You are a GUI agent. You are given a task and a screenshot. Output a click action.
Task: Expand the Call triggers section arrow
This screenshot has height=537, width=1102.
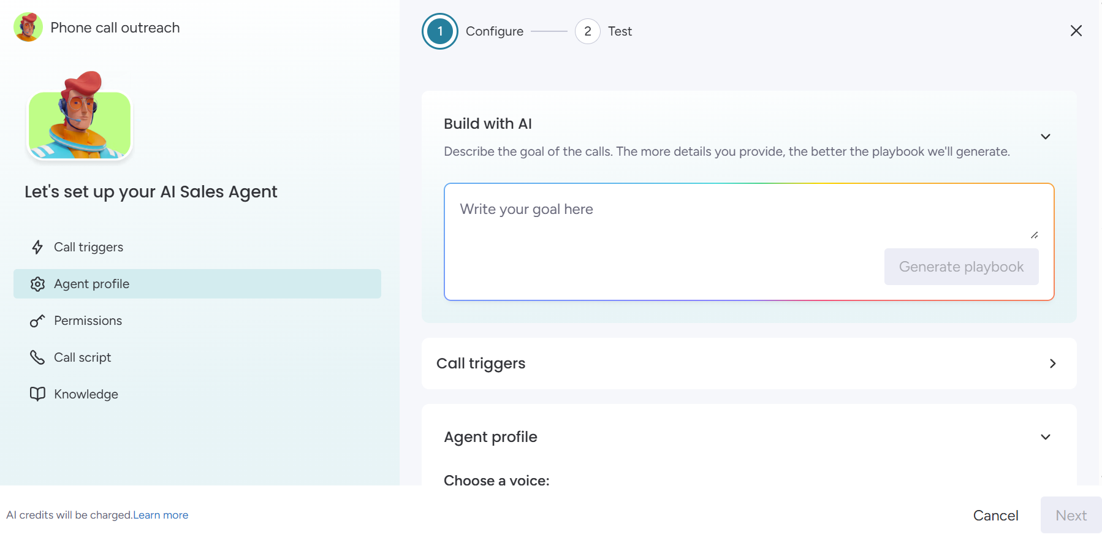pyautogui.click(x=1054, y=364)
